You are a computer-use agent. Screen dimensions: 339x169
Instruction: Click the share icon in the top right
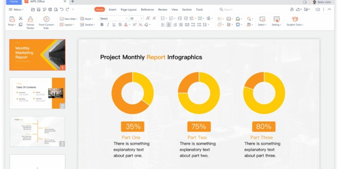tap(298, 9)
